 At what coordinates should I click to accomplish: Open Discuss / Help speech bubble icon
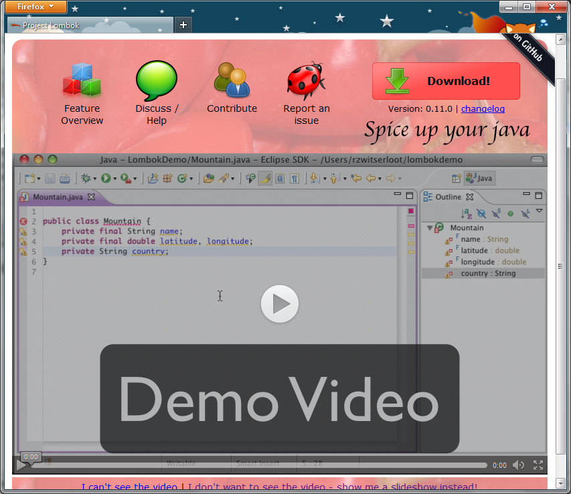point(157,80)
